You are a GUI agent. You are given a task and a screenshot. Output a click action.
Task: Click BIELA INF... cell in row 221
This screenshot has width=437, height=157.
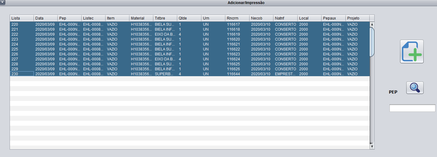pos(165,29)
